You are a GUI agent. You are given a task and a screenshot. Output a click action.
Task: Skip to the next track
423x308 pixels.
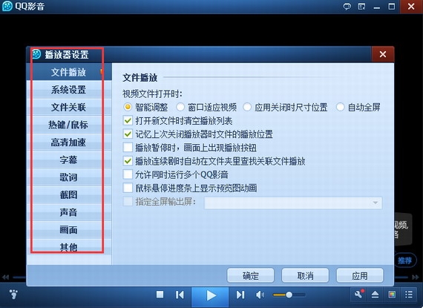click(x=240, y=295)
